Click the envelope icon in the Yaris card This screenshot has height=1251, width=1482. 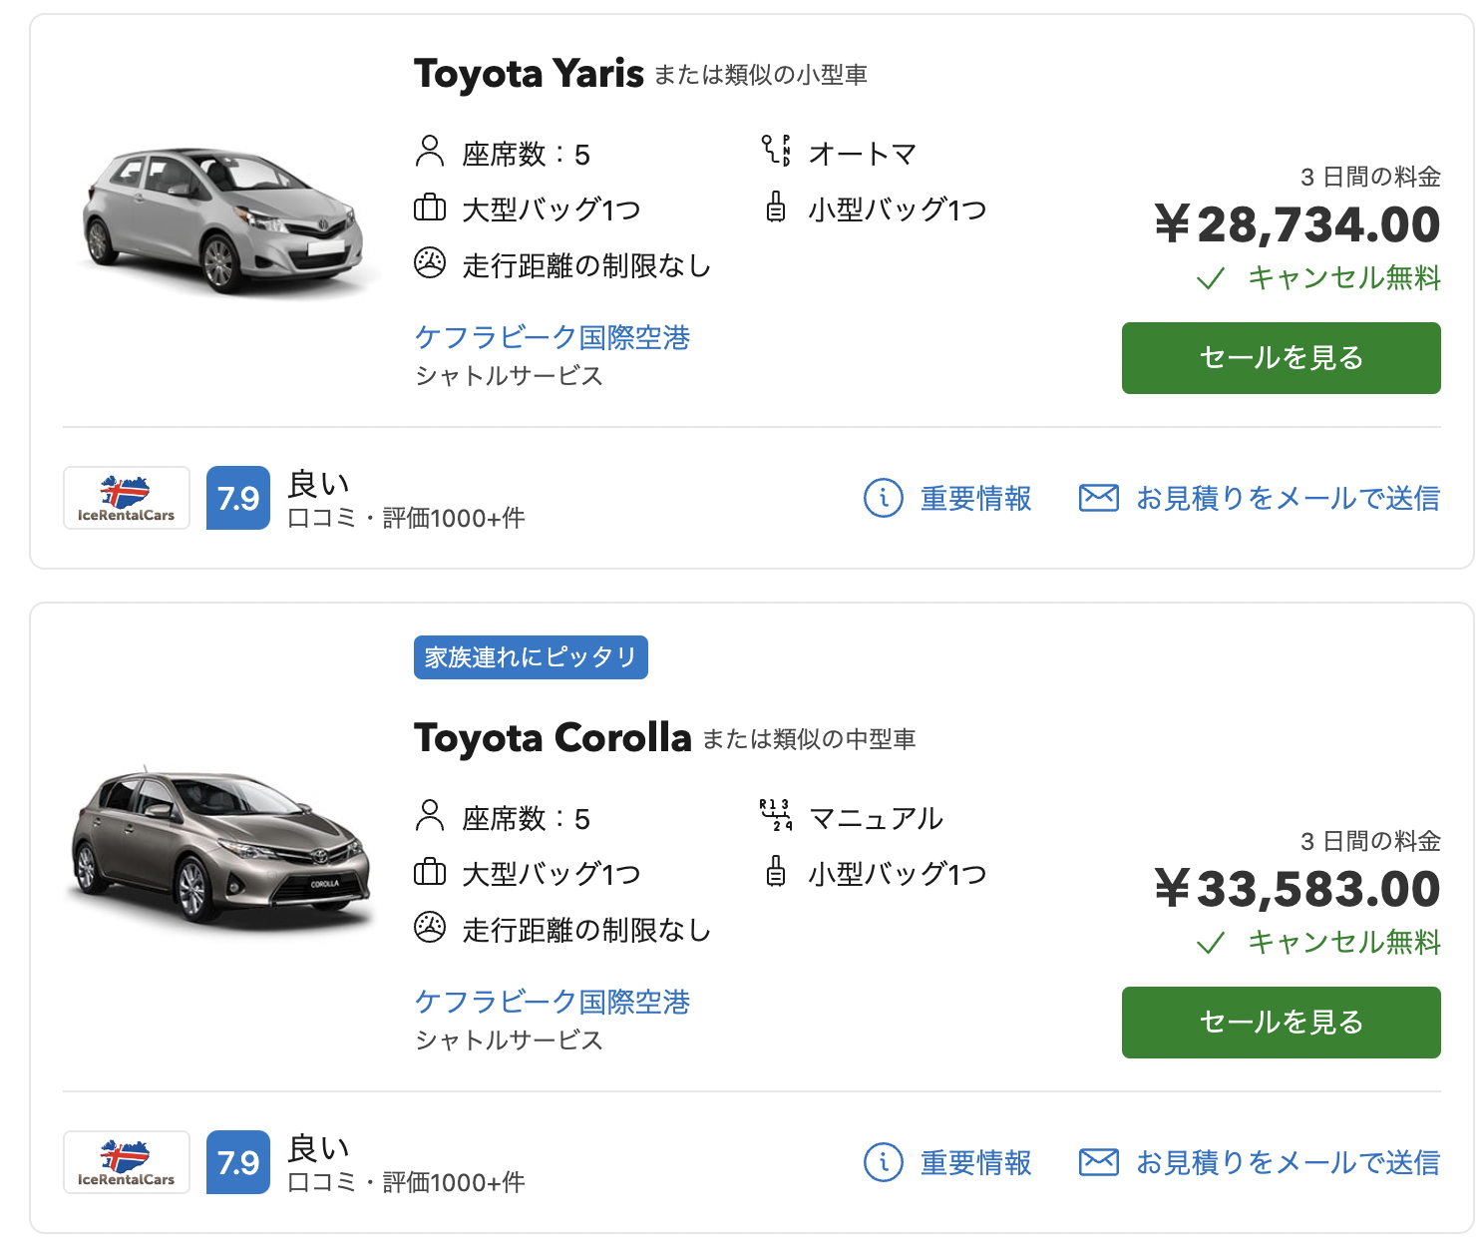pos(1098,497)
